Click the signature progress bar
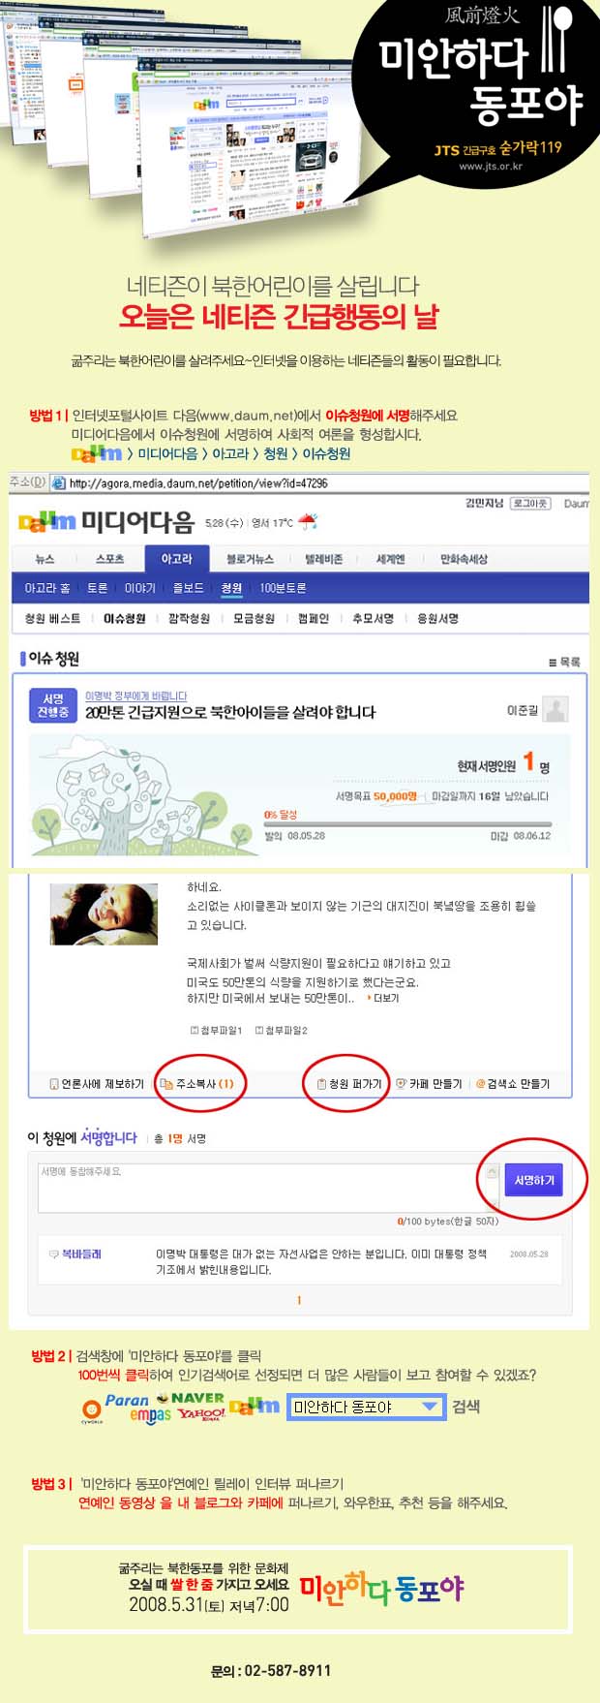The height and width of the screenshot is (1703, 600). pyautogui.click(x=406, y=824)
